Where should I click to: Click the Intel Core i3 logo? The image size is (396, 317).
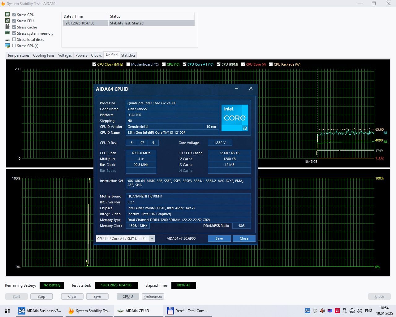point(235,118)
